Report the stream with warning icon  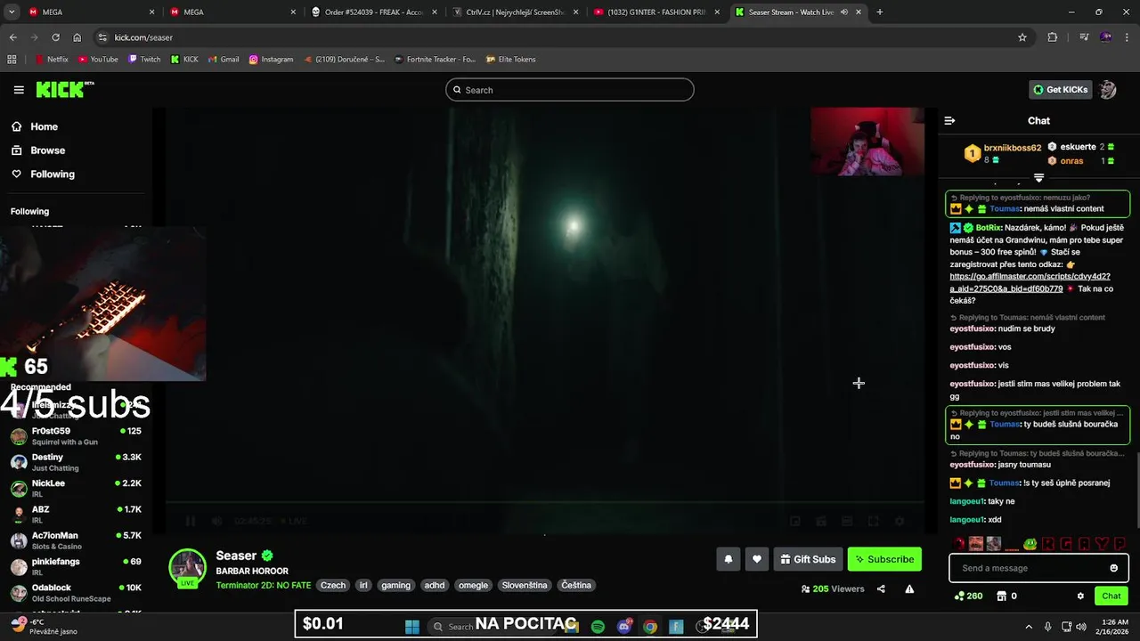909,588
